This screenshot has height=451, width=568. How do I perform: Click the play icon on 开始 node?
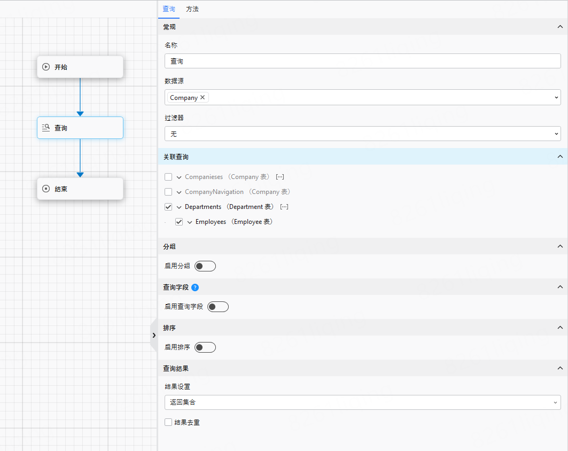(x=46, y=67)
